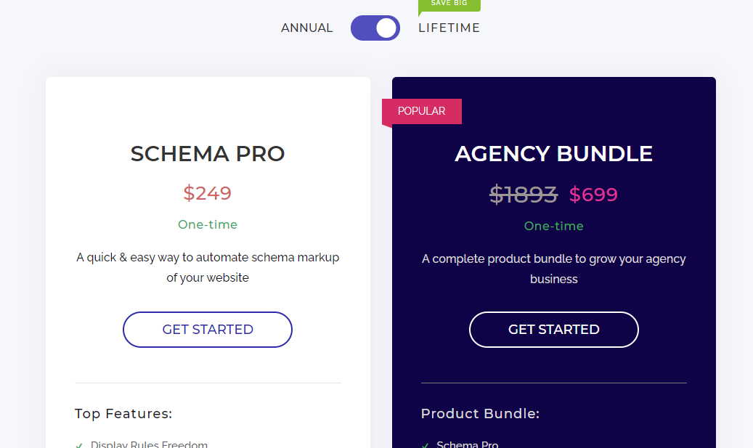Click the SCHEMA PRO plan heading
The image size is (753, 448).
click(x=208, y=154)
